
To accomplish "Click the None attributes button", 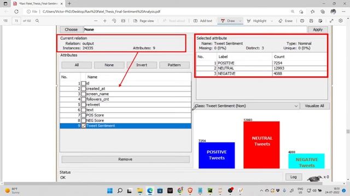I will tap(109, 65).
